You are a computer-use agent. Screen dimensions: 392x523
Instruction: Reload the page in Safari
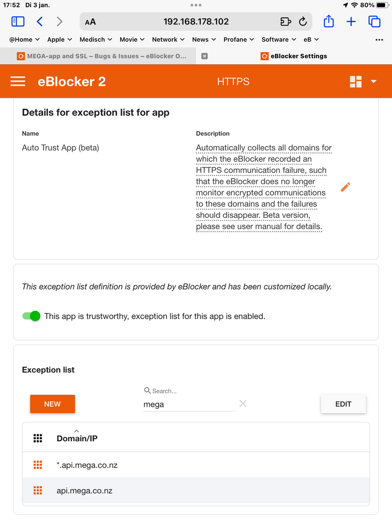(302, 22)
